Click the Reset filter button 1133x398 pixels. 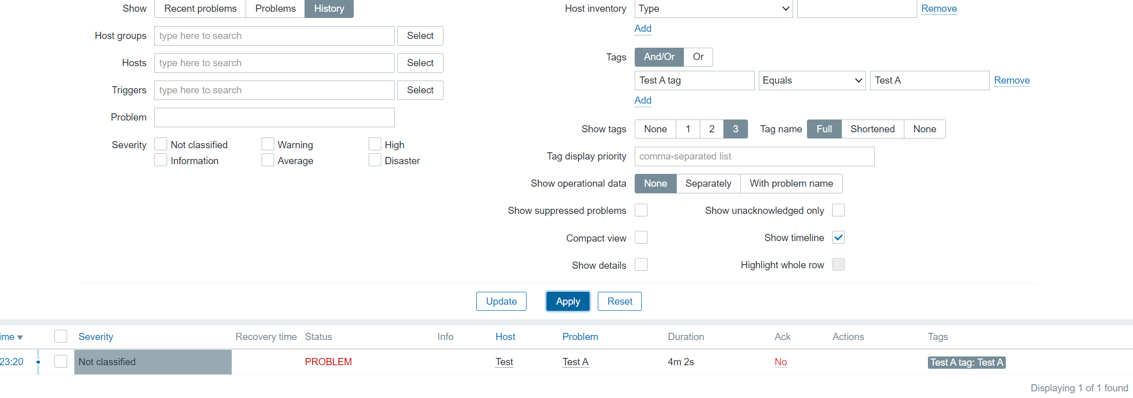coord(619,302)
